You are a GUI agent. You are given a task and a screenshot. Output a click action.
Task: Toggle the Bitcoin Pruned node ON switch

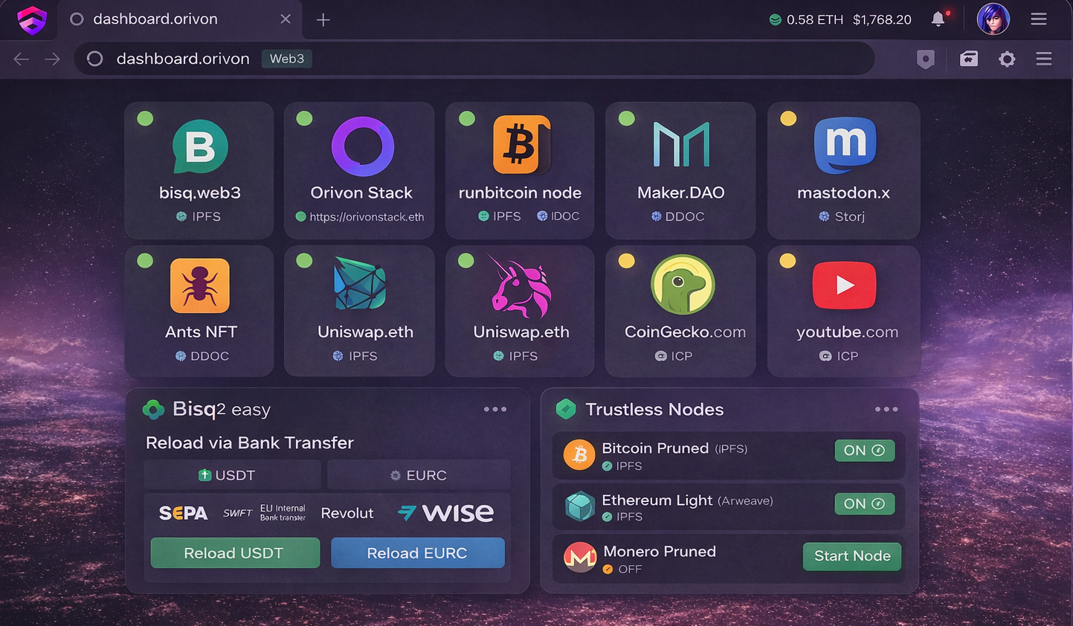point(864,451)
